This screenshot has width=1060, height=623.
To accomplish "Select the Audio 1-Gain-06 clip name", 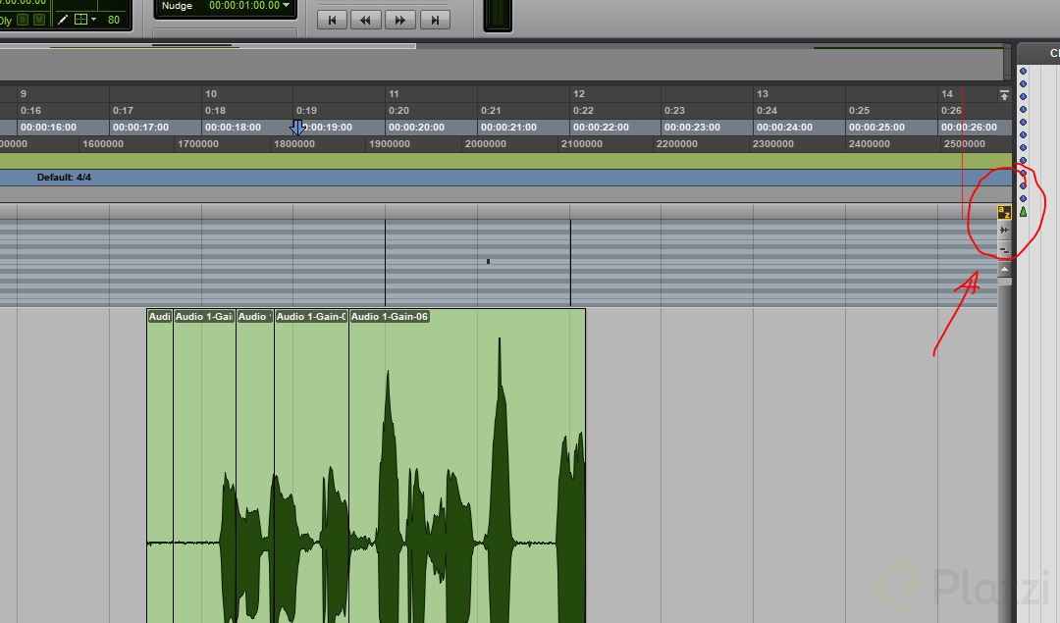I will pos(389,316).
